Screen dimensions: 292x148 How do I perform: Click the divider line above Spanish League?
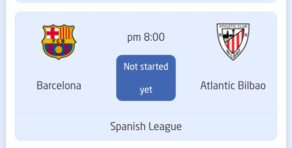click(146, 112)
